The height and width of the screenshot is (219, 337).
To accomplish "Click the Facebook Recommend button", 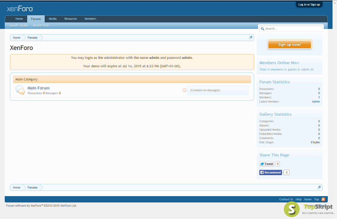I will coord(271,172).
